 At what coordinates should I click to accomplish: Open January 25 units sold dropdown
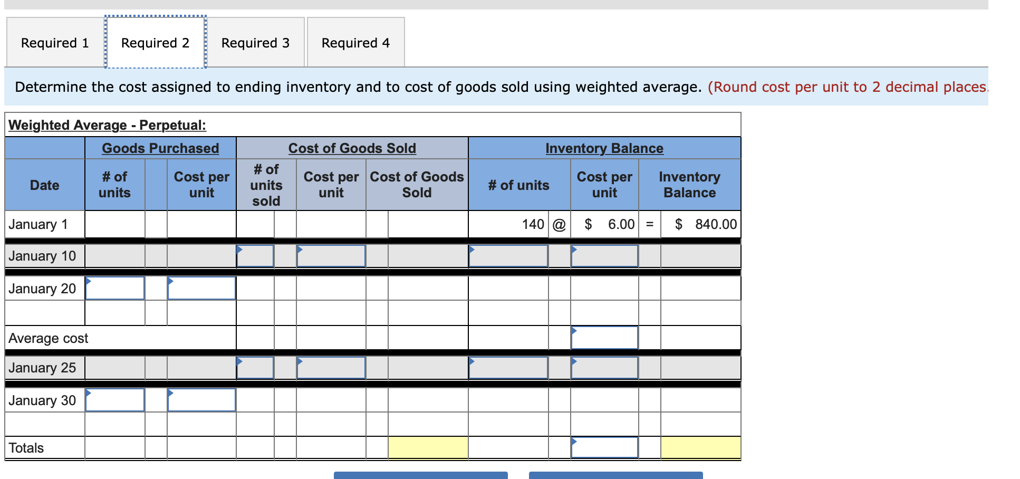pyautogui.click(x=255, y=368)
